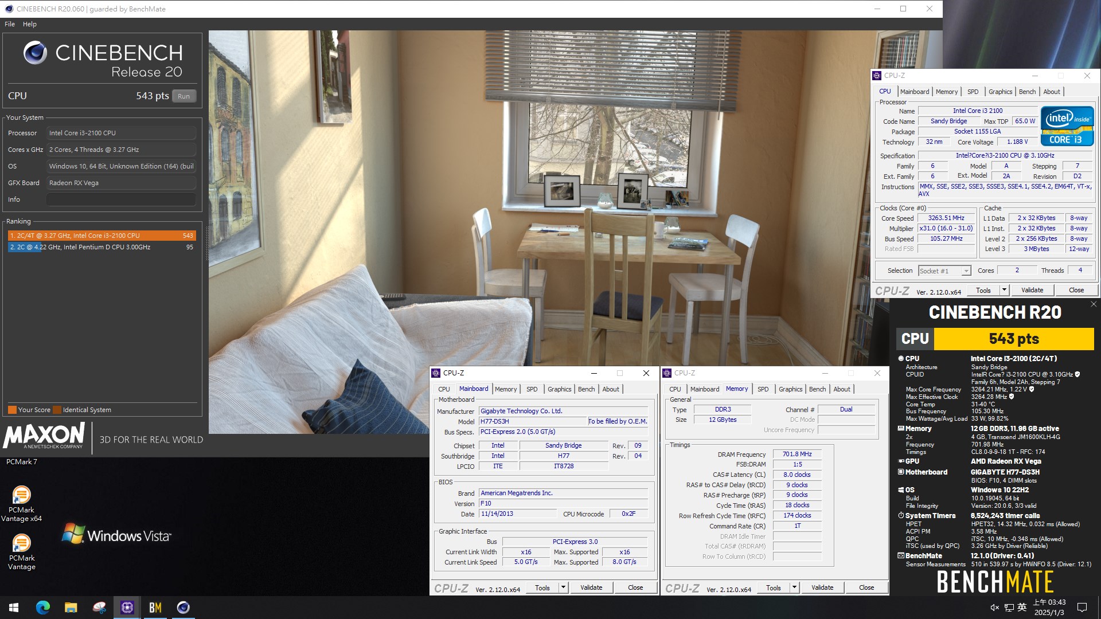
Task: Select the Pentium D ranking entry
Action: click(102, 247)
